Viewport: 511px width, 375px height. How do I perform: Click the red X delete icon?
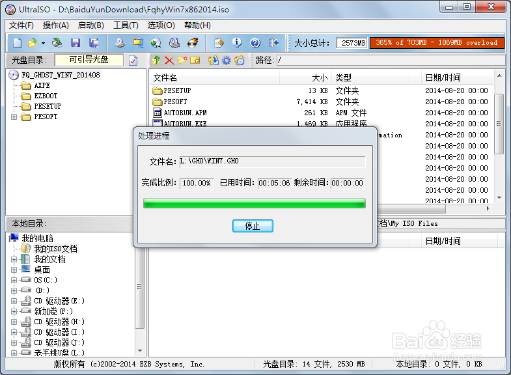(x=169, y=61)
